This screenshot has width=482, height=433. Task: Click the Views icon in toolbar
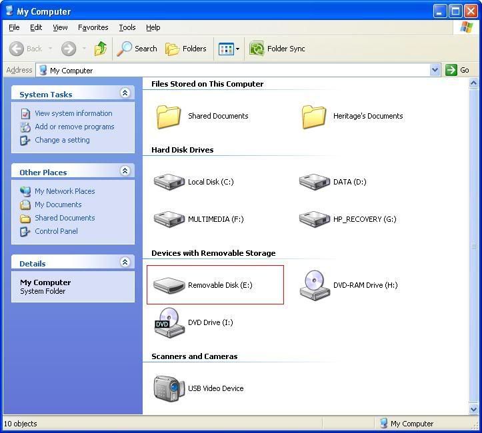click(226, 49)
